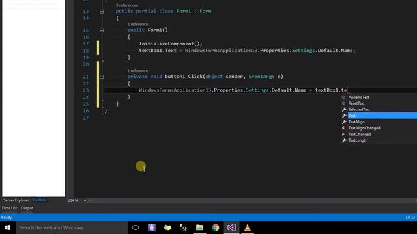The image size is (417, 234).
Task: Switch to the Server Explorer tab
Action: coord(16,200)
